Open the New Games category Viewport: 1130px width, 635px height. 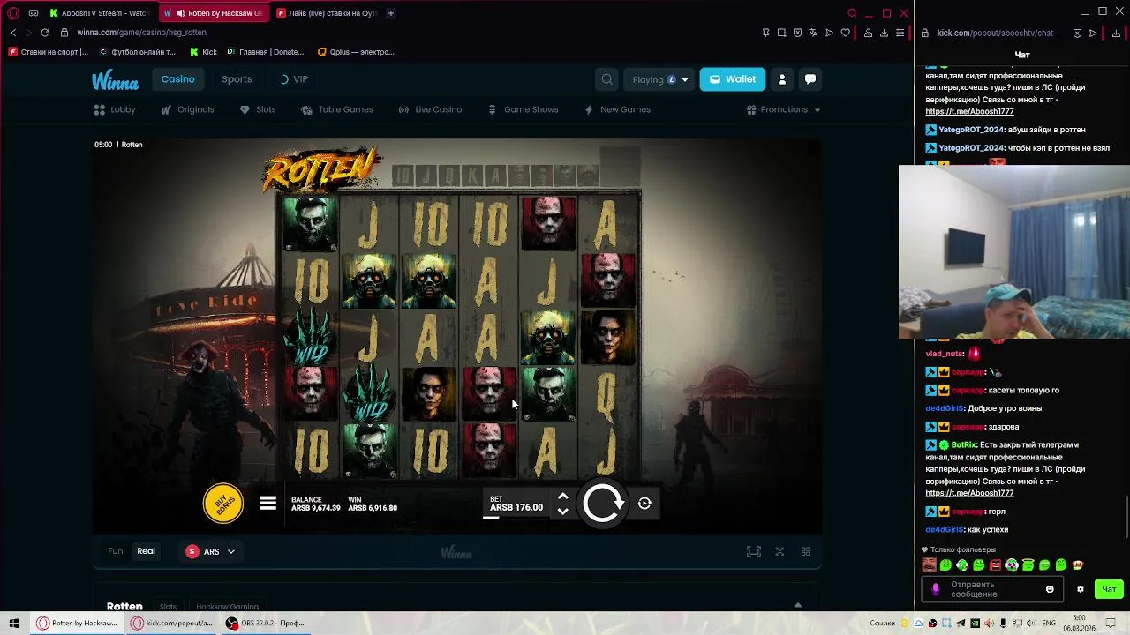coord(617,109)
